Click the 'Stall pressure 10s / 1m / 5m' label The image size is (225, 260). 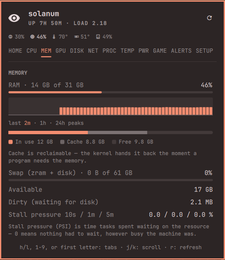[61, 215]
